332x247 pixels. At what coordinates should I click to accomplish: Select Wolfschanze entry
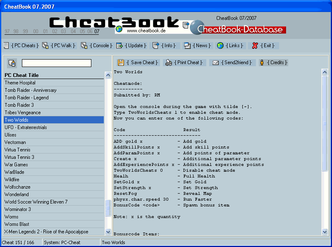click(x=54, y=187)
